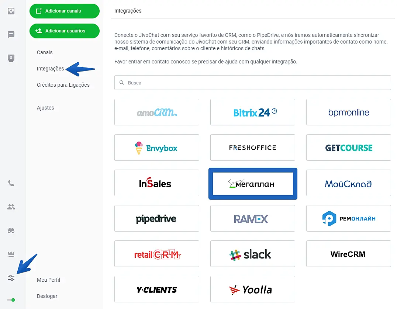Click the contacts card sidebar icon
Screen dimensions: 397x309
[x=11, y=58]
